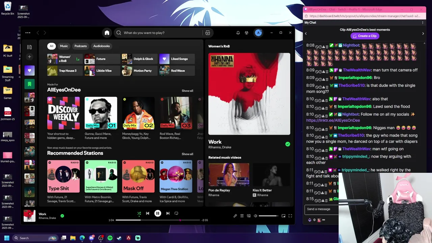Viewport: 432px width, 243px height.
Task: Open Discord from the Windows taskbar
Action: click(91, 238)
